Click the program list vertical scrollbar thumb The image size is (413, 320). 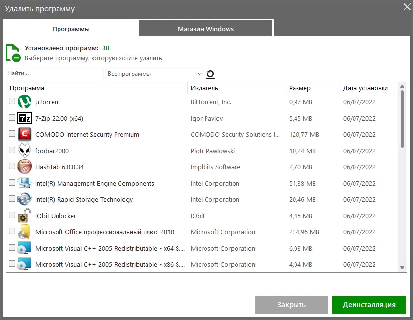pos(402,118)
